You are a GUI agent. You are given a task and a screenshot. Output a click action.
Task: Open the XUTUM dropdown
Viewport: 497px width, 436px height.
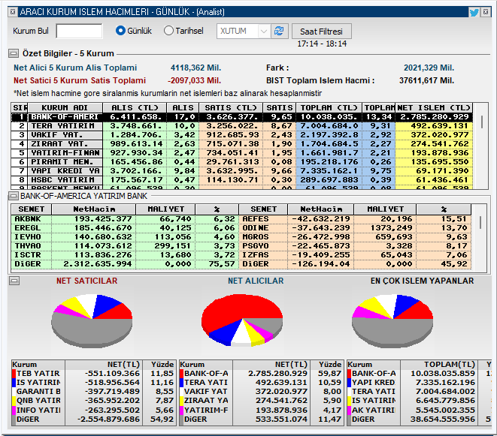click(263, 31)
